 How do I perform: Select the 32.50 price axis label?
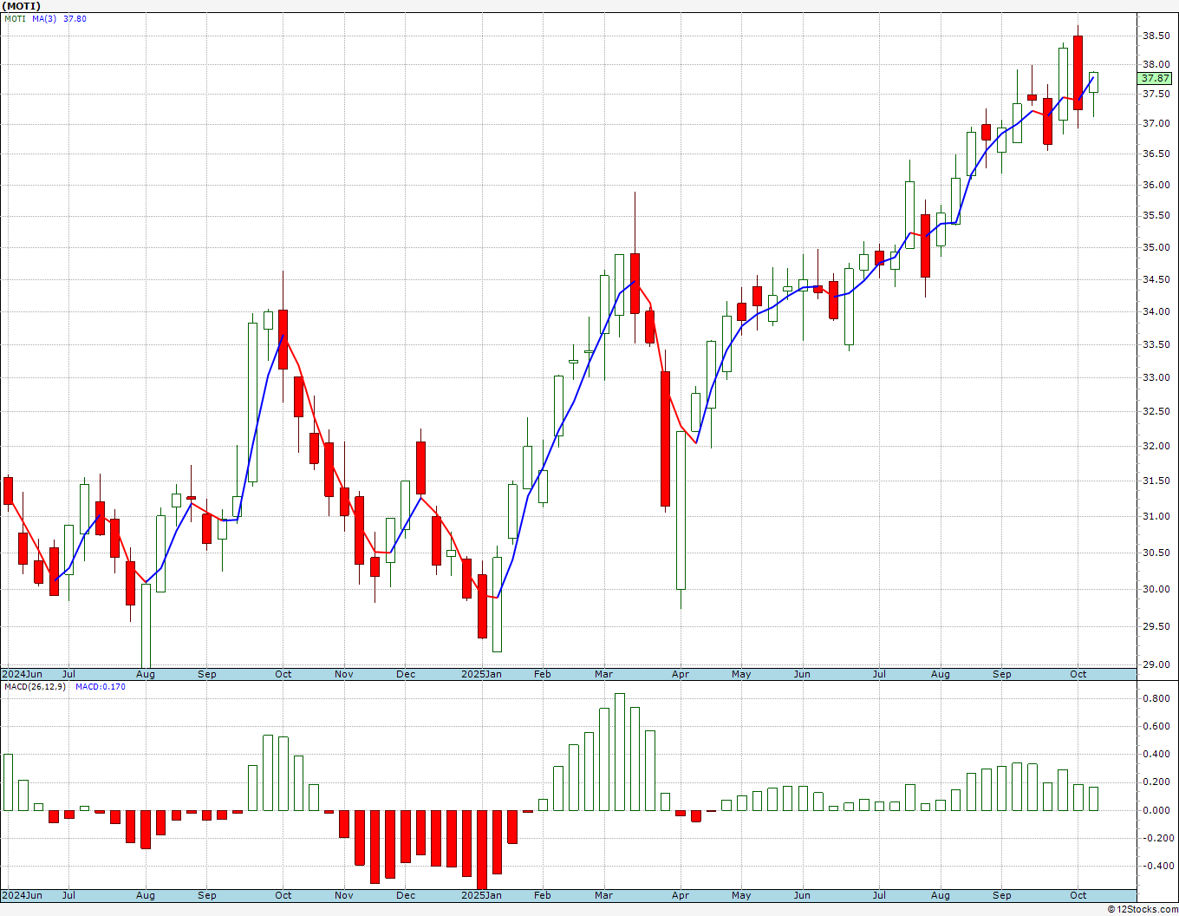(1156, 412)
